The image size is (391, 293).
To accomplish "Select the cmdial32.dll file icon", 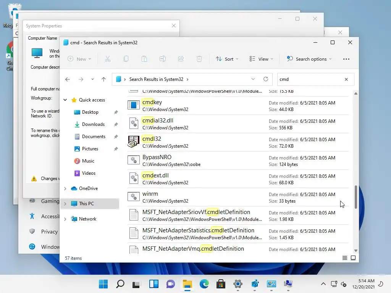I will [134, 124].
